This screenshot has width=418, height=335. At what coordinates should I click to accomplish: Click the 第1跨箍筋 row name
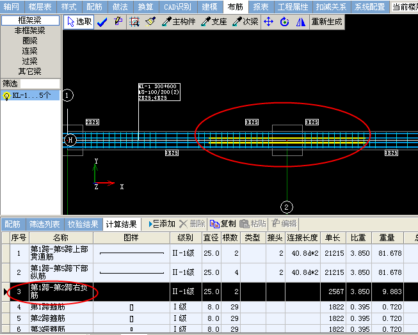pyautogui.click(x=48, y=307)
